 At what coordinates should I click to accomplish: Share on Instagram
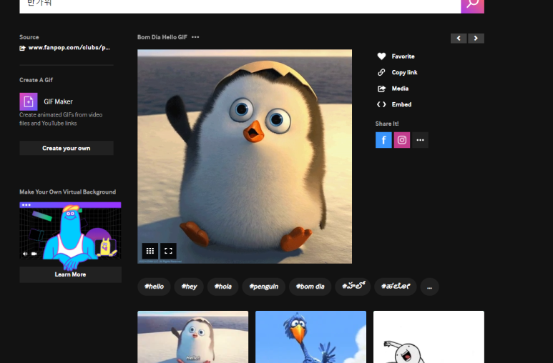coord(402,140)
